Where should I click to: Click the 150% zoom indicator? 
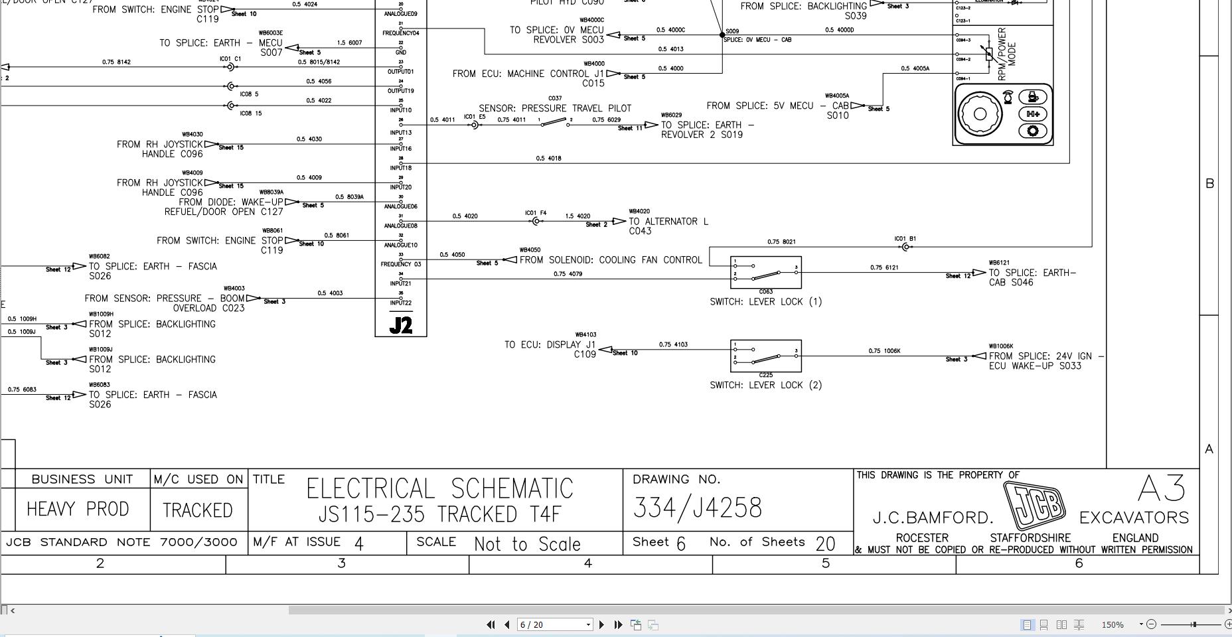coord(1113,624)
